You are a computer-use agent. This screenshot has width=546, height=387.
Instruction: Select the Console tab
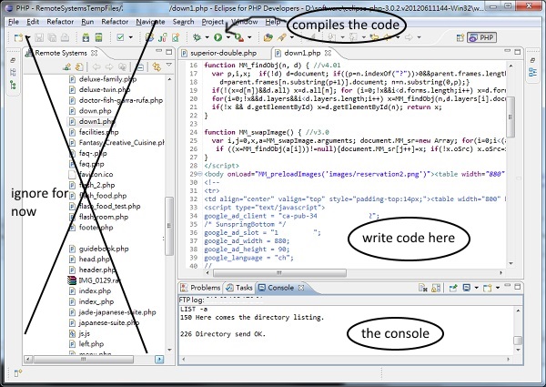tap(280, 288)
